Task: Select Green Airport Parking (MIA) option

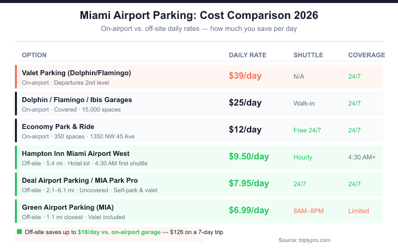Action: pyautogui.click(x=68, y=207)
